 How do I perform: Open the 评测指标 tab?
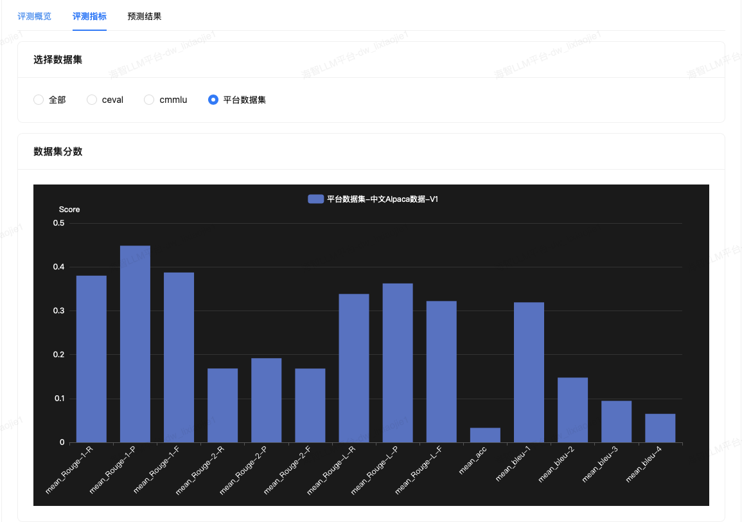coord(89,16)
